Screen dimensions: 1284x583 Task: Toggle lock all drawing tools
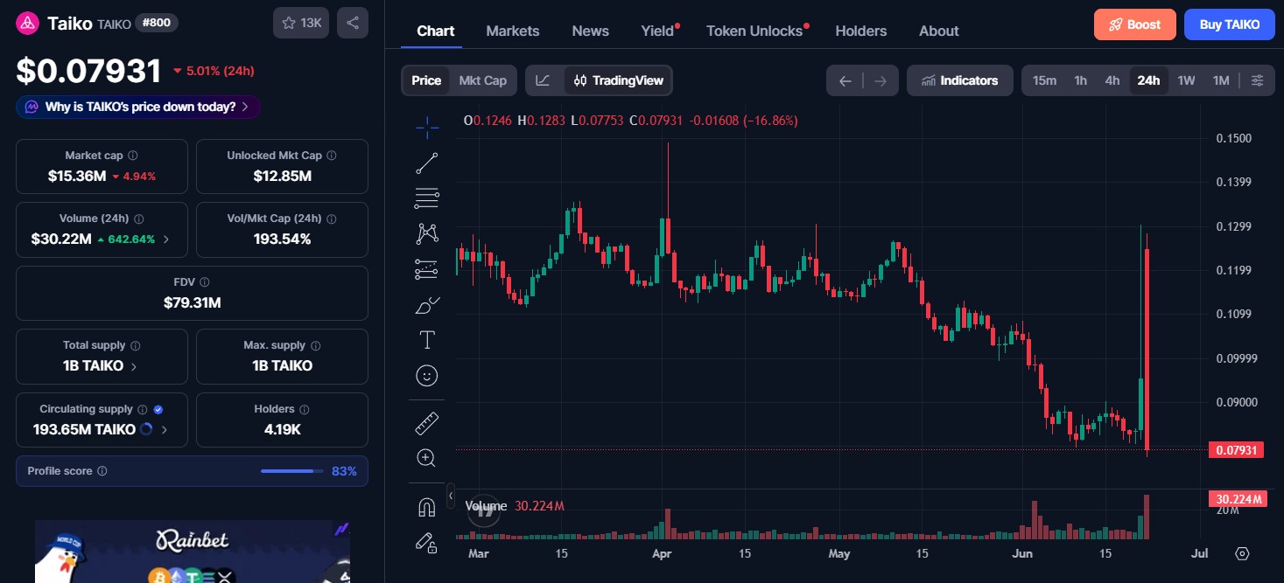click(427, 543)
